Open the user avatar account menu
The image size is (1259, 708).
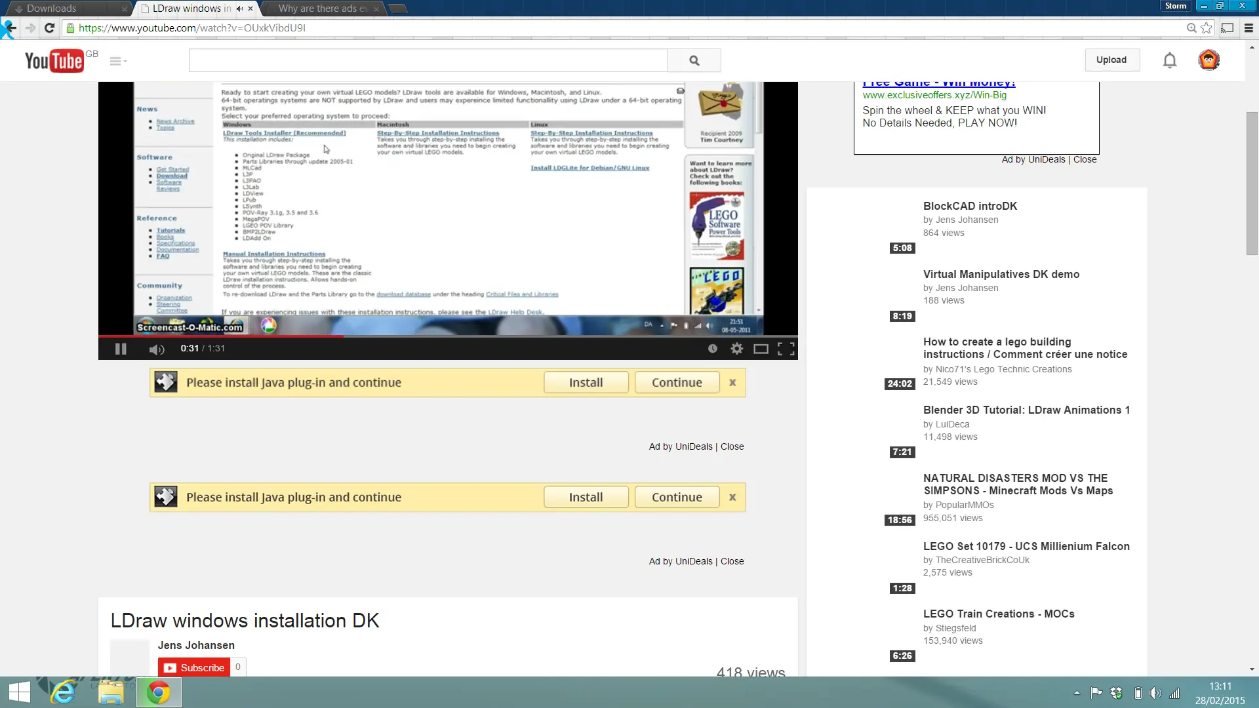(1209, 60)
